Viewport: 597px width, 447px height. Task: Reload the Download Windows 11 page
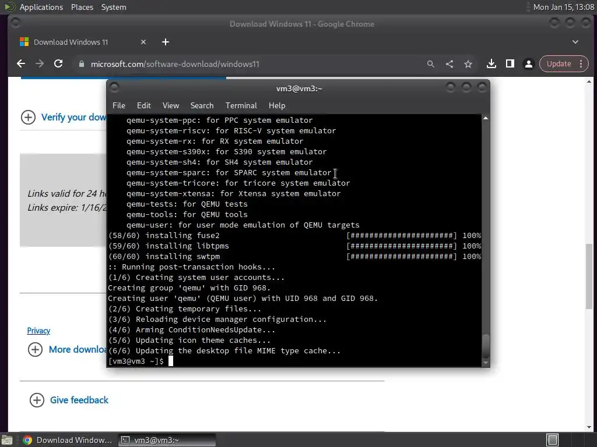click(x=58, y=64)
